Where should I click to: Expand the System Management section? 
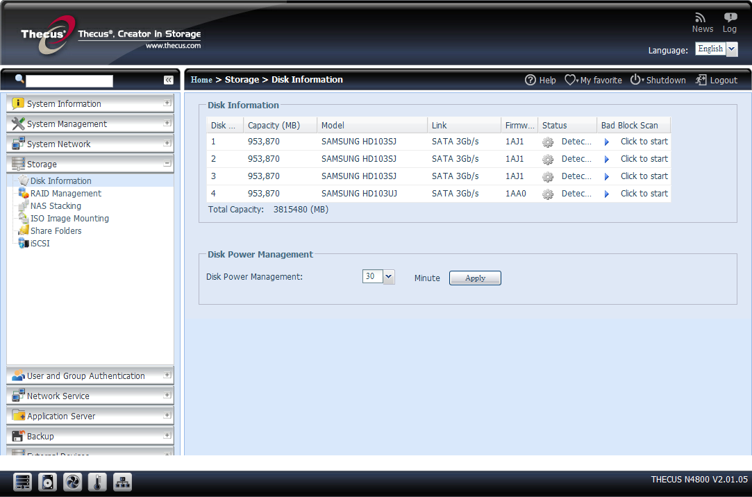(x=167, y=123)
